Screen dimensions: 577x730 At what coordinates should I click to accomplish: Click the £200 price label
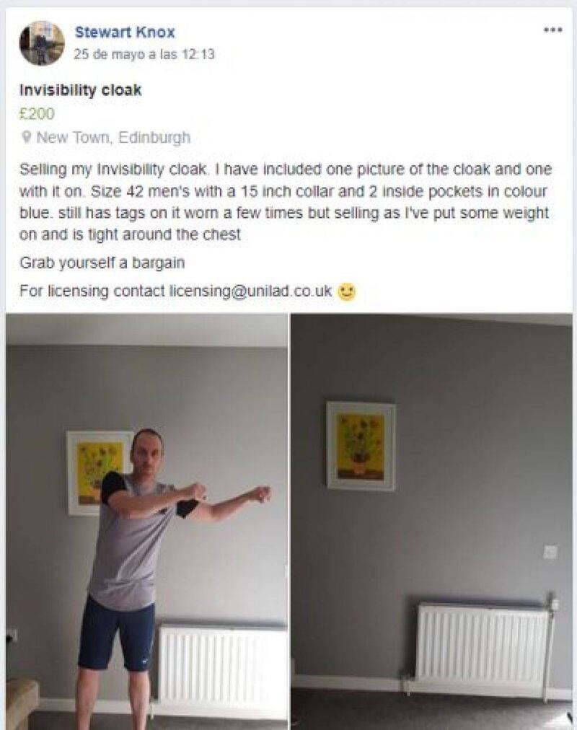[x=37, y=113]
